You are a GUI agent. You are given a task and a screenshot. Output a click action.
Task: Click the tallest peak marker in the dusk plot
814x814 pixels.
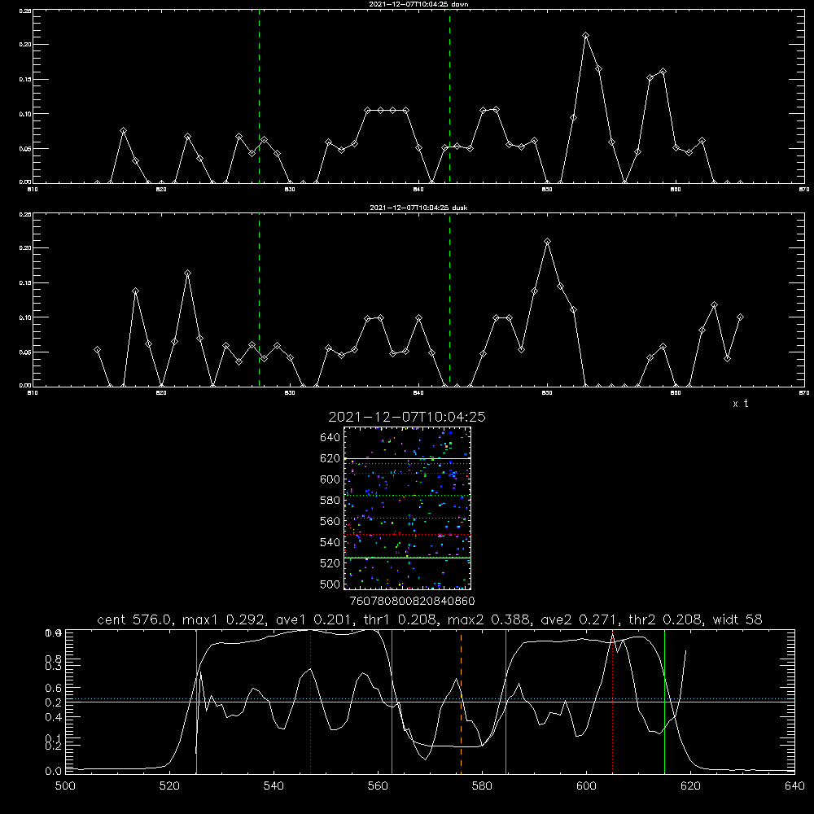pyautogui.click(x=547, y=242)
